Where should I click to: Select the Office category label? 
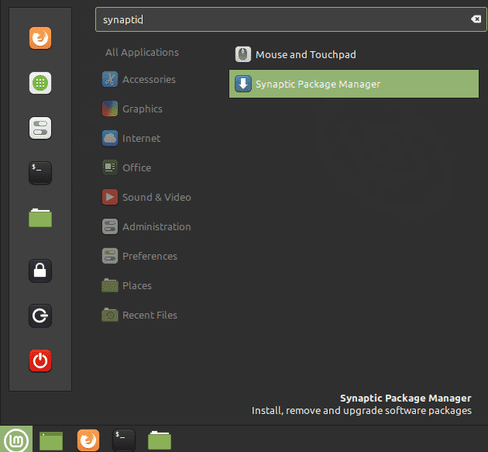136,167
